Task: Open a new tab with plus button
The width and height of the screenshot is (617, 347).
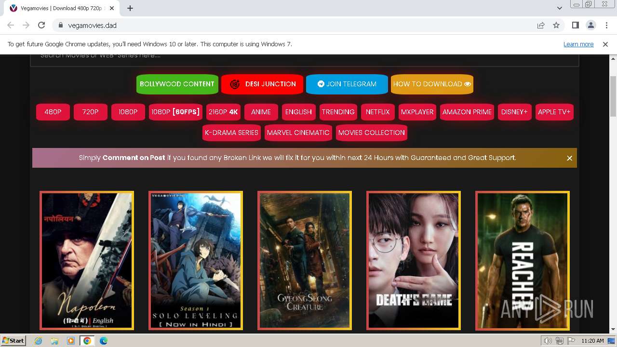Action: [130, 8]
